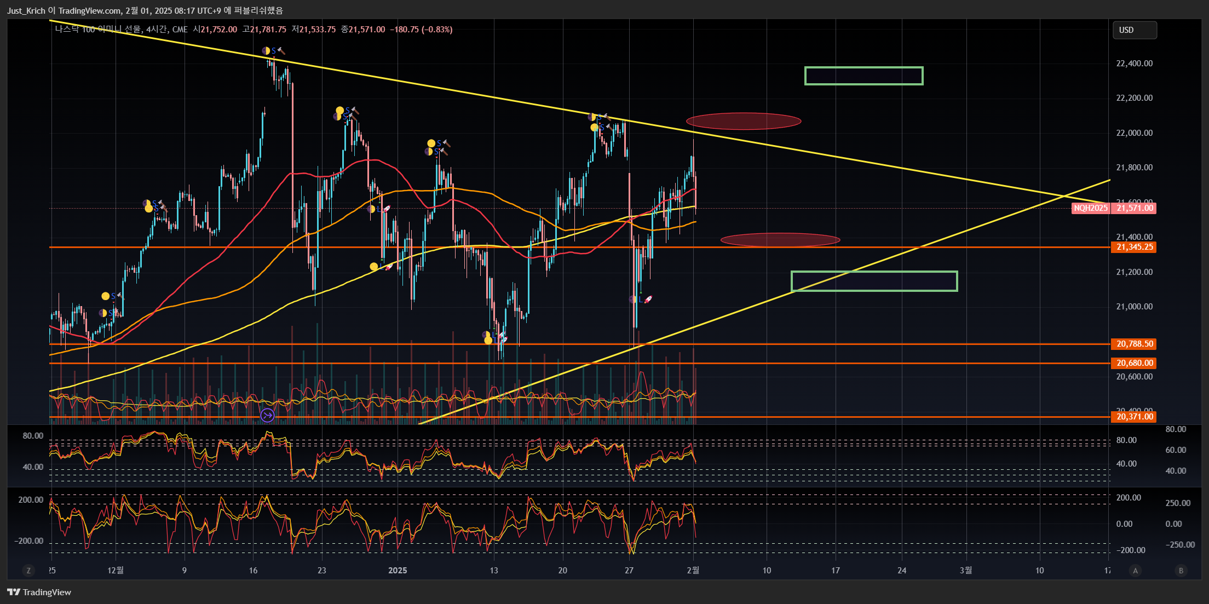Click the 80.00 left oscillator scale label

click(33, 436)
